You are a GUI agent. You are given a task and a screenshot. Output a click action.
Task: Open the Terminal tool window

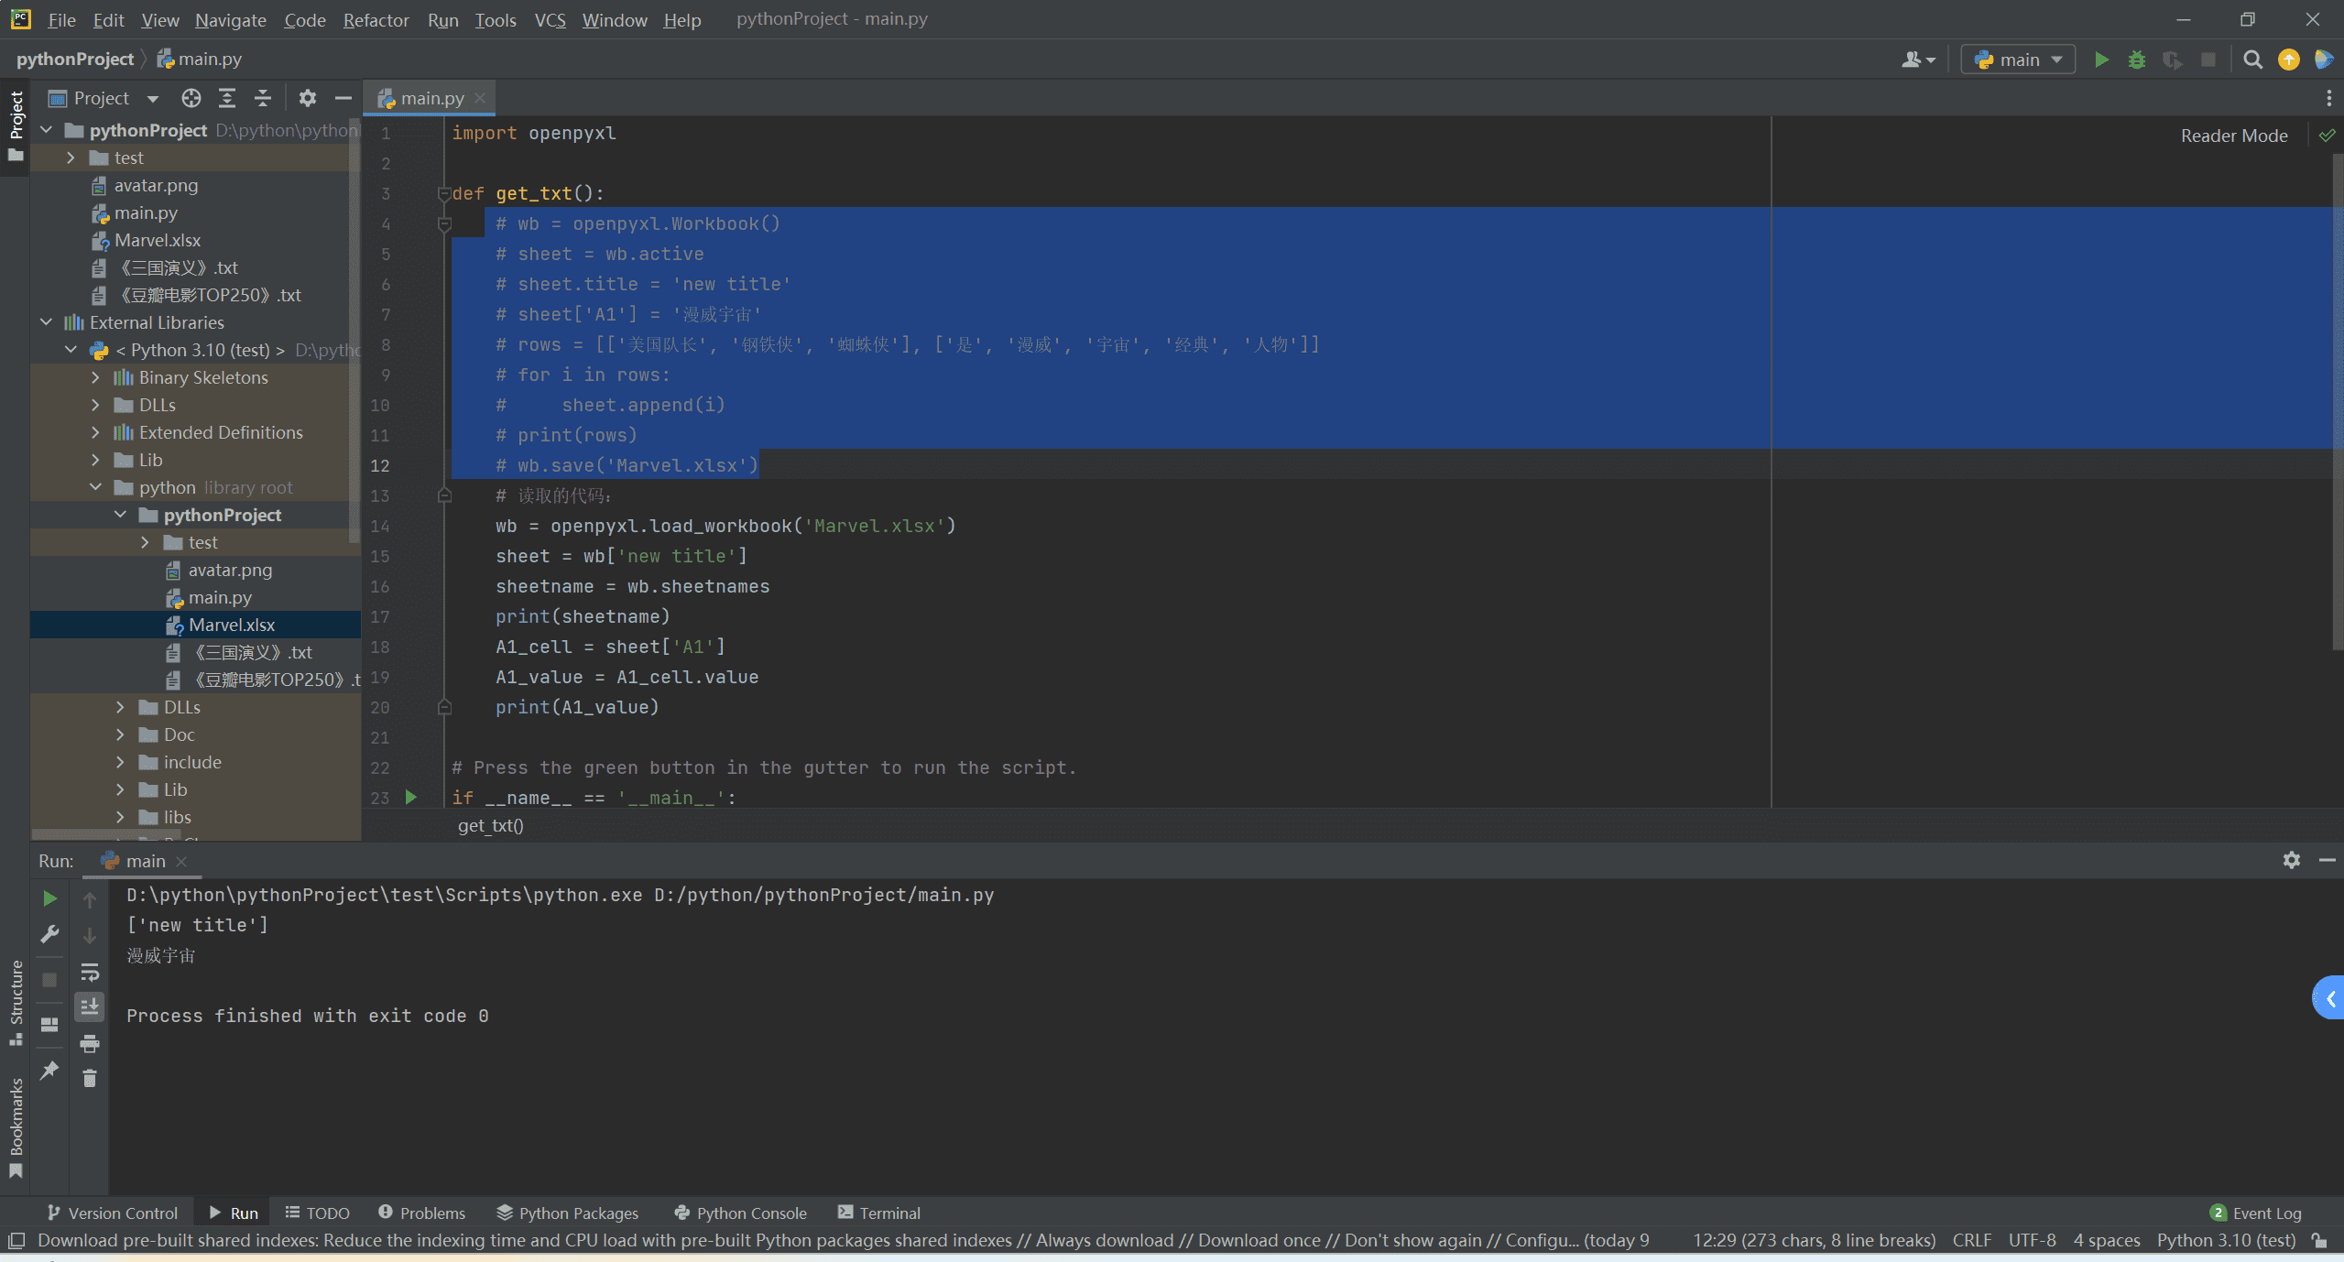878,1213
